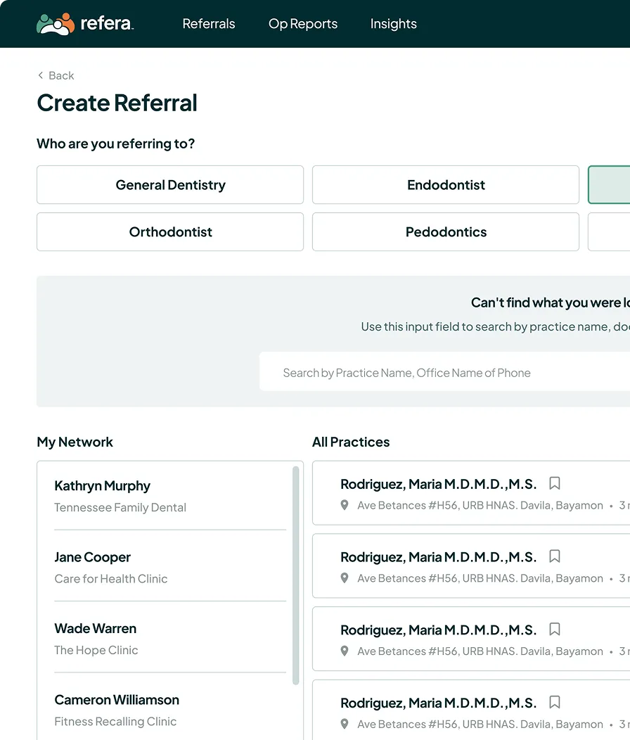
Task: Open the Op Reports nav tab
Action: coord(303,24)
